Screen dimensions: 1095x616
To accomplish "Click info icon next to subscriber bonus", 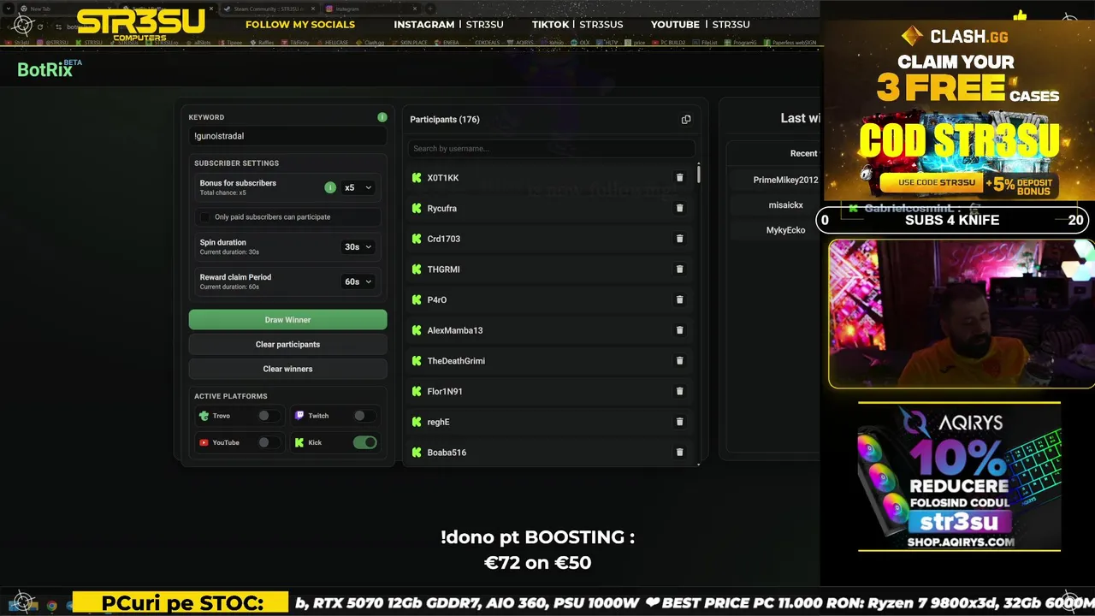I will 330,187.
